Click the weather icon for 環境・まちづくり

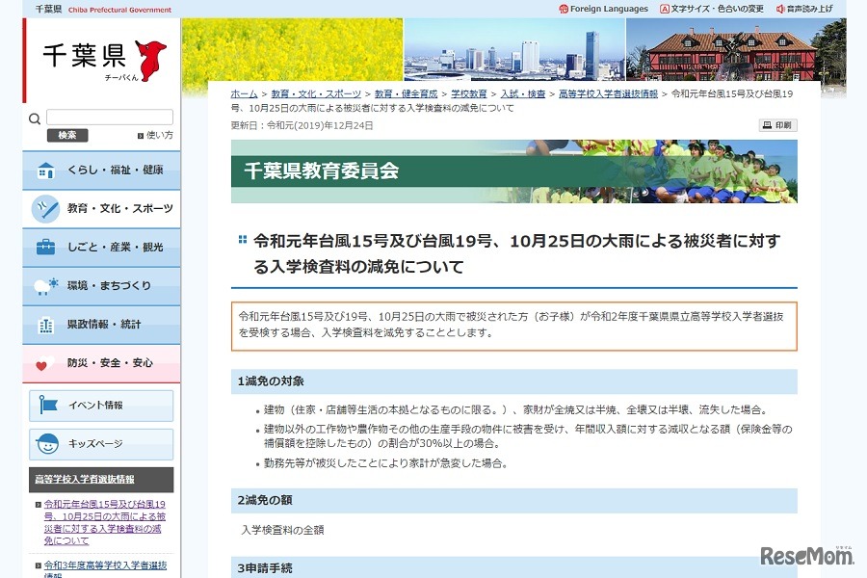[45, 286]
